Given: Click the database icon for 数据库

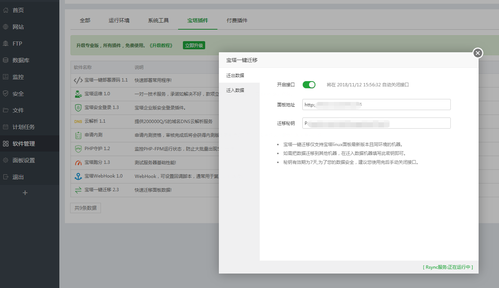Looking at the screenshot, I should point(6,60).
